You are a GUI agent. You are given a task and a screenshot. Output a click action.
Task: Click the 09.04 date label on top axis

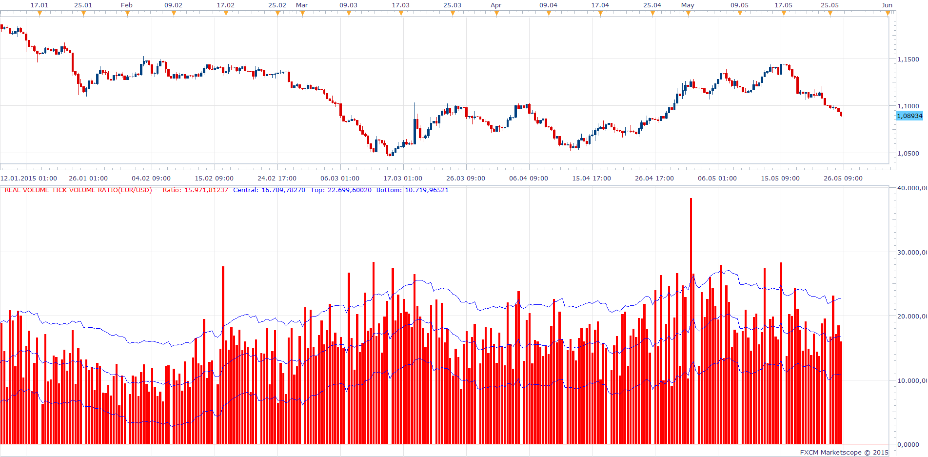548,5
